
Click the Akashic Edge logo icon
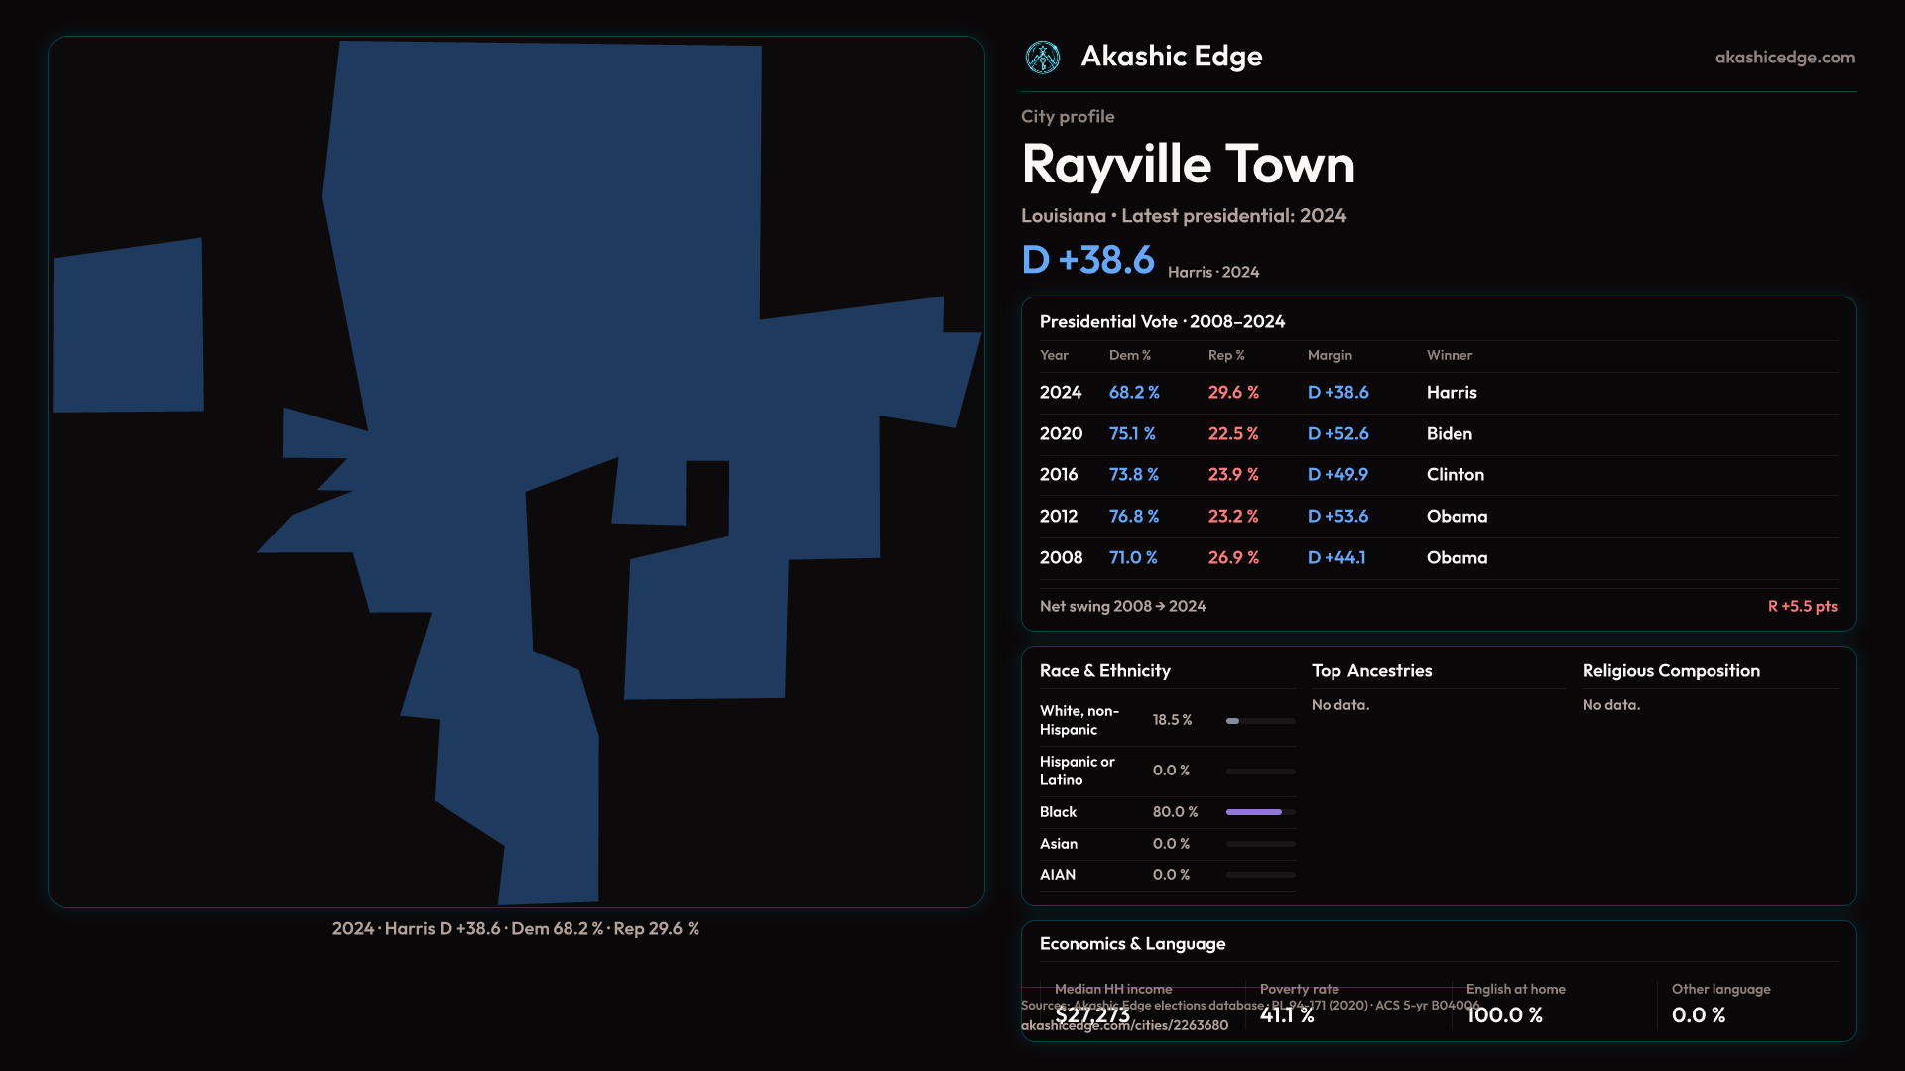pos(1042,58)
